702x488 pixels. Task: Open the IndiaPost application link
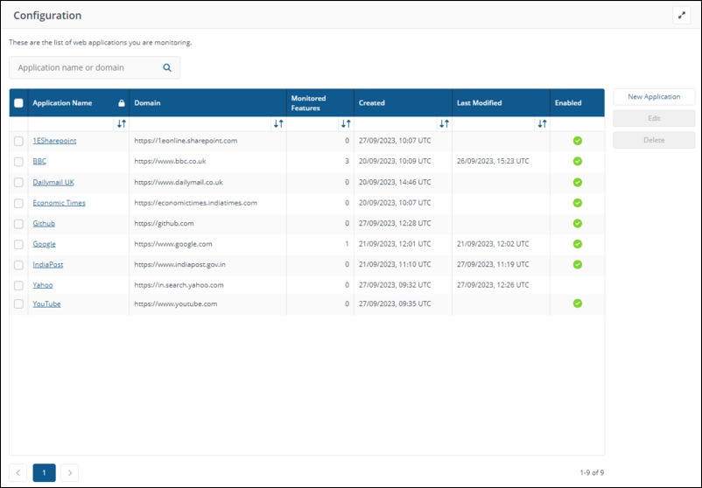point(48,264)
